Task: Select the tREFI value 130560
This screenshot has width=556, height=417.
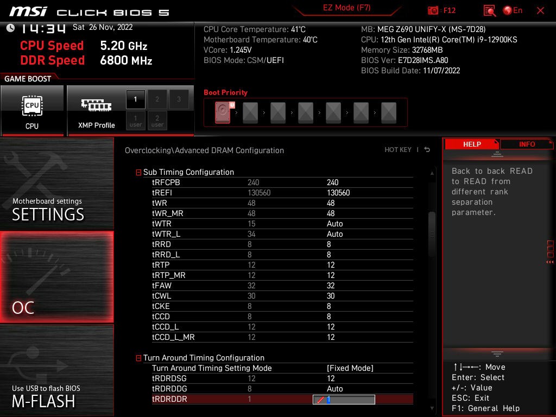Action: [338, 193]
